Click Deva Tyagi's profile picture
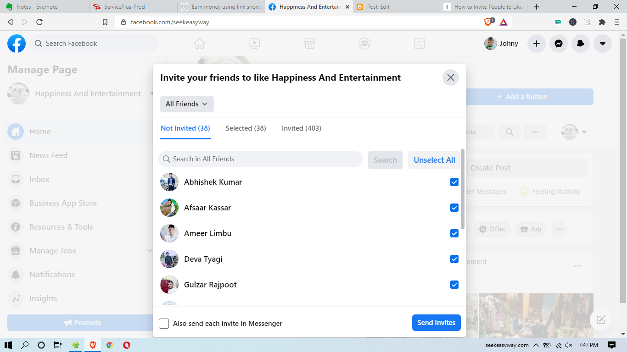The height and width of the screenshot is (352, 627). point(169,259)
